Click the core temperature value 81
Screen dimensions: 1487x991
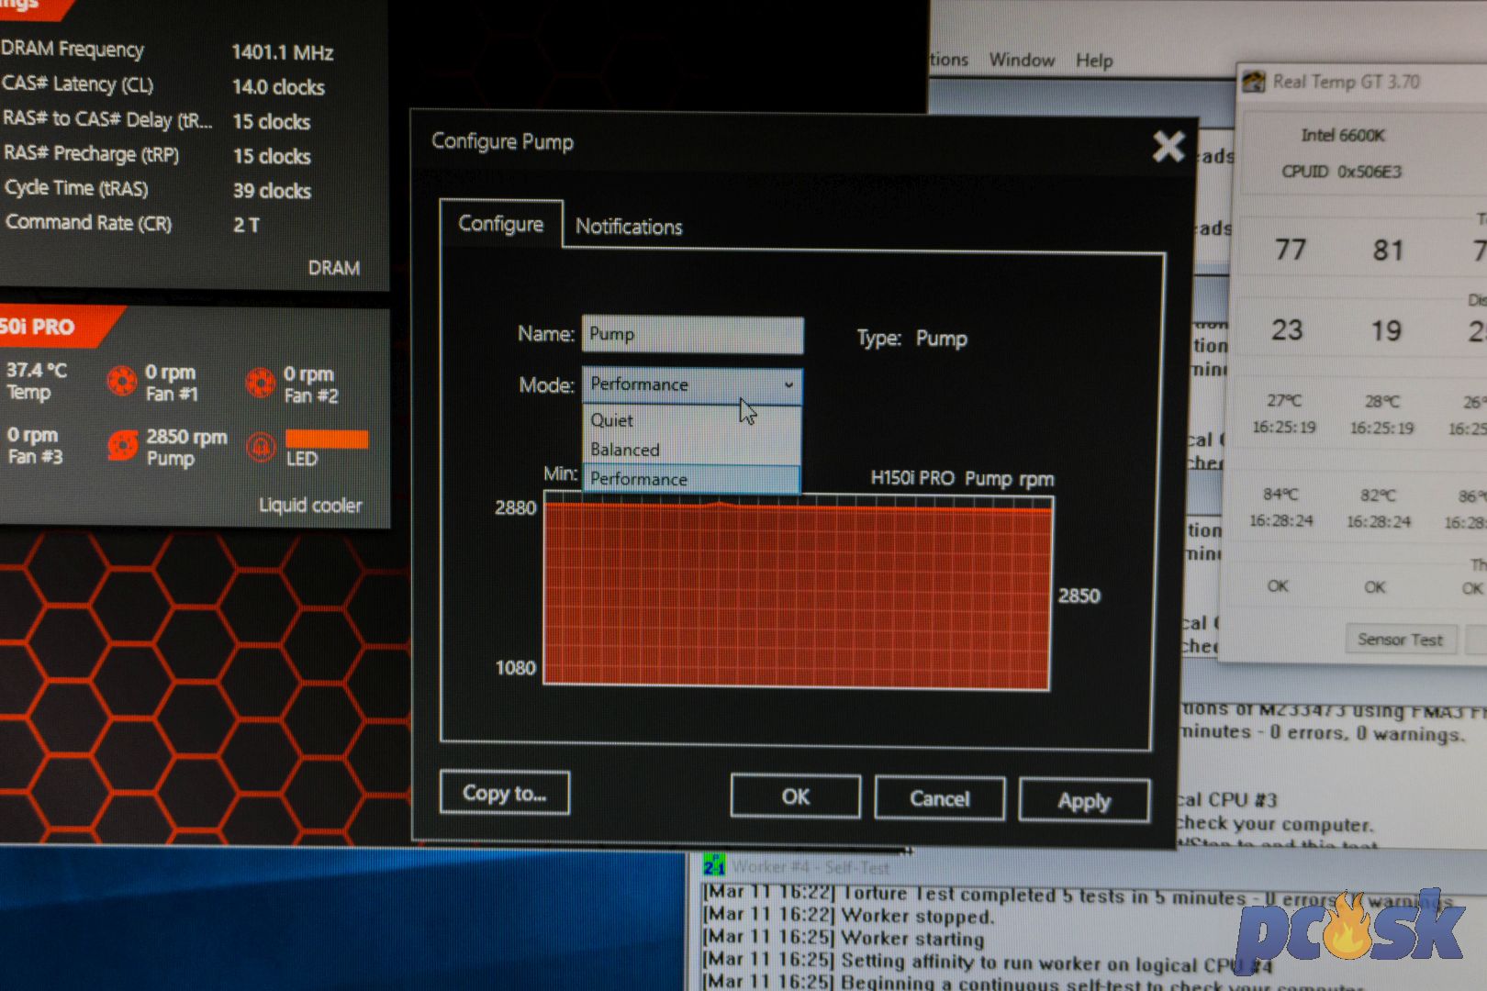click(x=1388, y=251)
